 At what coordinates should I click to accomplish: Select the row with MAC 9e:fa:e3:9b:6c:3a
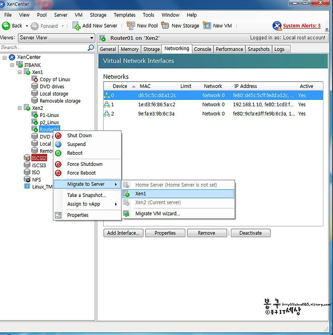point(213,114)
